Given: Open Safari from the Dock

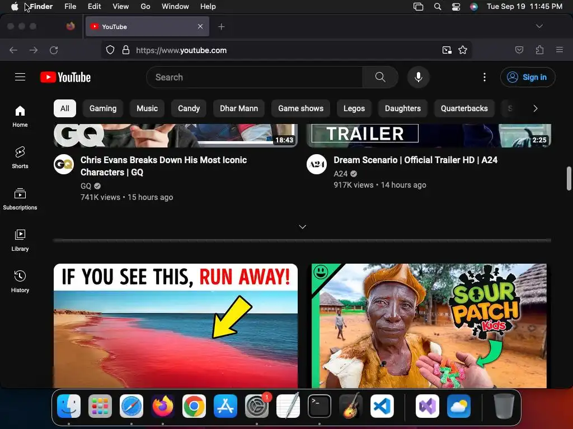Looking at the screenshot, I should click(x=131, y=406).
